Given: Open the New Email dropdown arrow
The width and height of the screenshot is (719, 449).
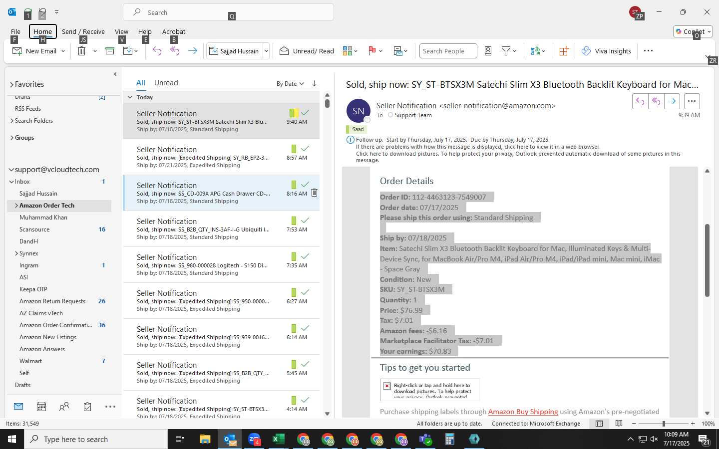Looking at the screenshot, I should [x=63, y=51].
